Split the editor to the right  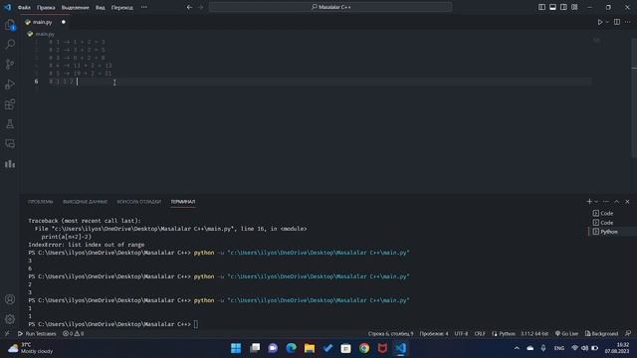click(617, 22)
